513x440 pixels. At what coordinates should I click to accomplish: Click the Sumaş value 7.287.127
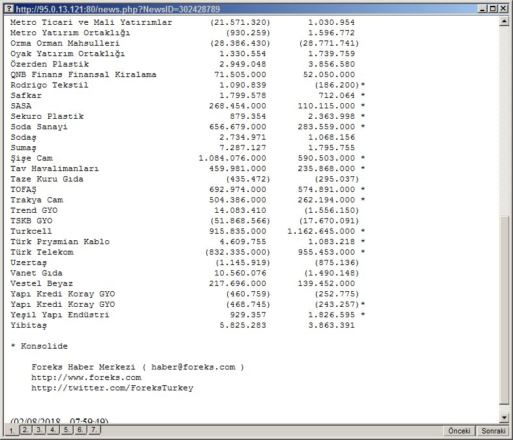click(x=243, y=148)
